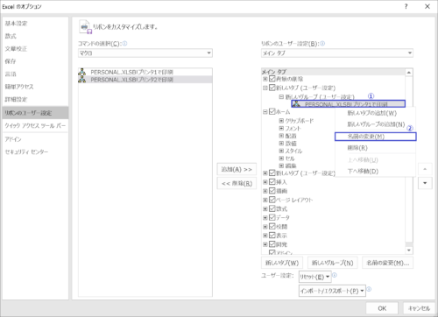
Task: Collapse the 新しいグループ (ユーザー設定) node
Action: click(x=281, y=96)
